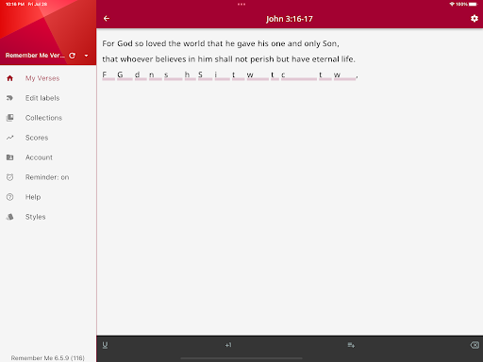Reveal next word with +1 button
Viewport: 483px width, 362px height.
coord(228,345)
